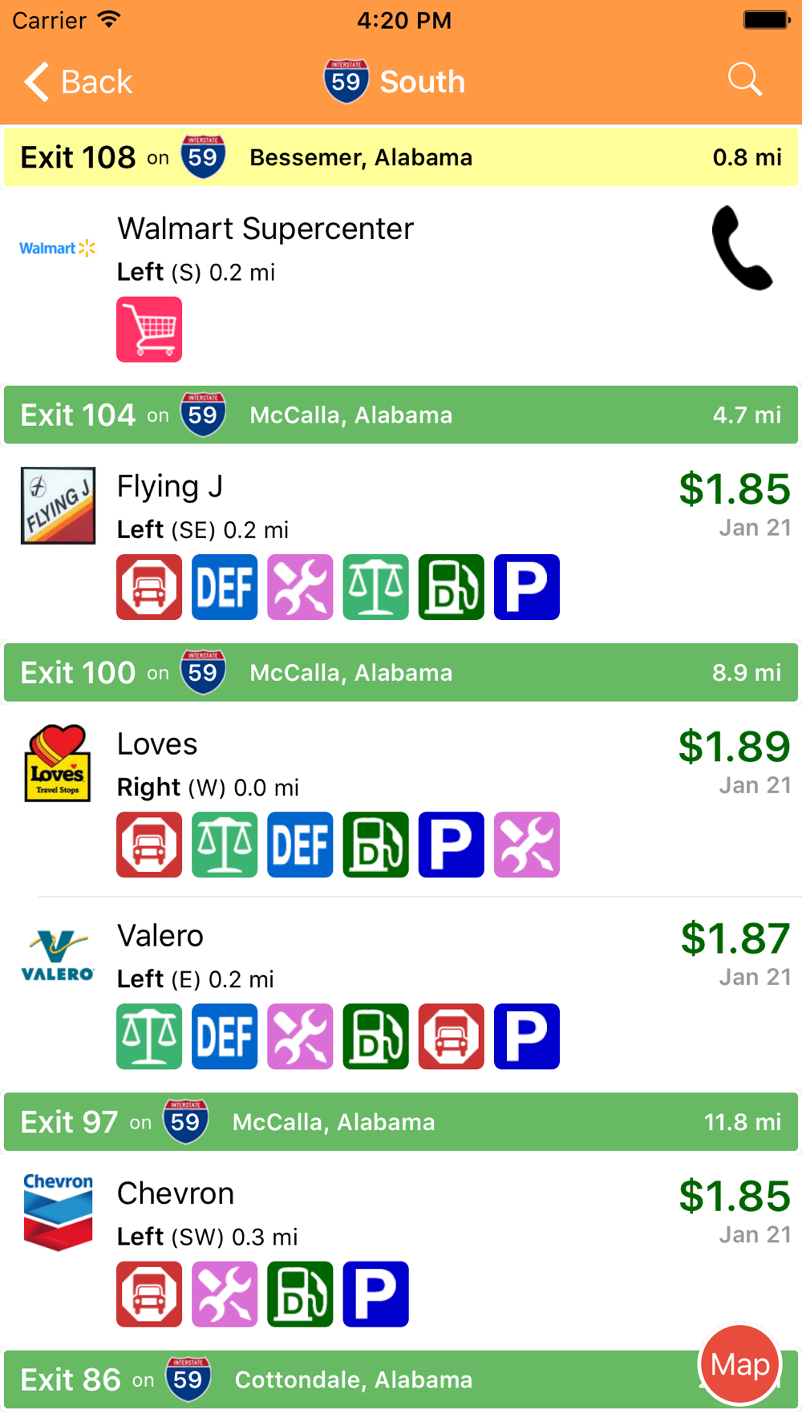
Task: Tap the search magnifier icon
Action: click(744, 80)
